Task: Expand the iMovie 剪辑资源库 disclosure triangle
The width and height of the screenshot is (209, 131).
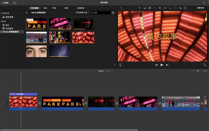Action: pyautogui.click(x=1, y=32)
